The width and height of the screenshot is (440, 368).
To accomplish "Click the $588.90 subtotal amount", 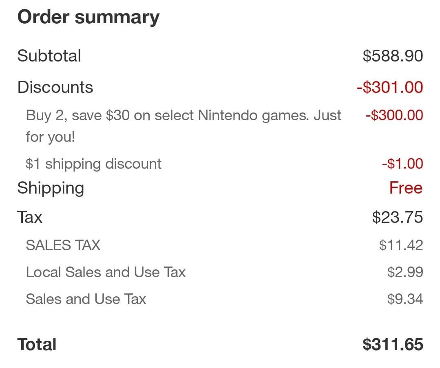I will point(393,56).
